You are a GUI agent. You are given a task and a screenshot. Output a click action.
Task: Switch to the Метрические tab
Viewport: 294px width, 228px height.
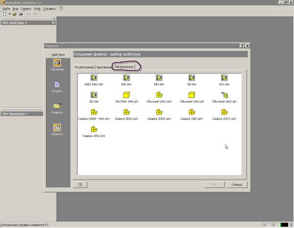(x=124, y=67)
